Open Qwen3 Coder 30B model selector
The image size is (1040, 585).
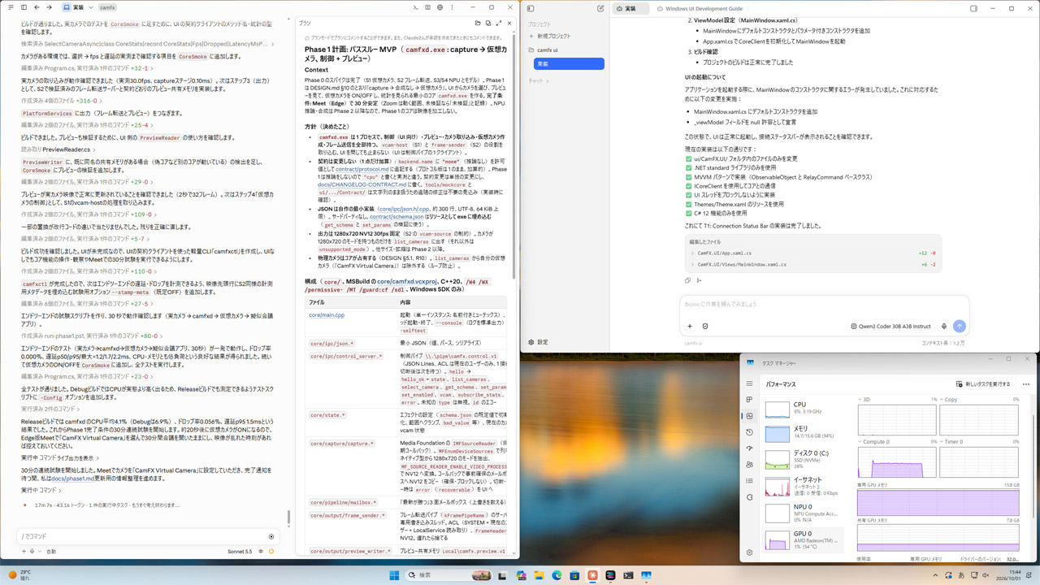[x=890, y=326]
